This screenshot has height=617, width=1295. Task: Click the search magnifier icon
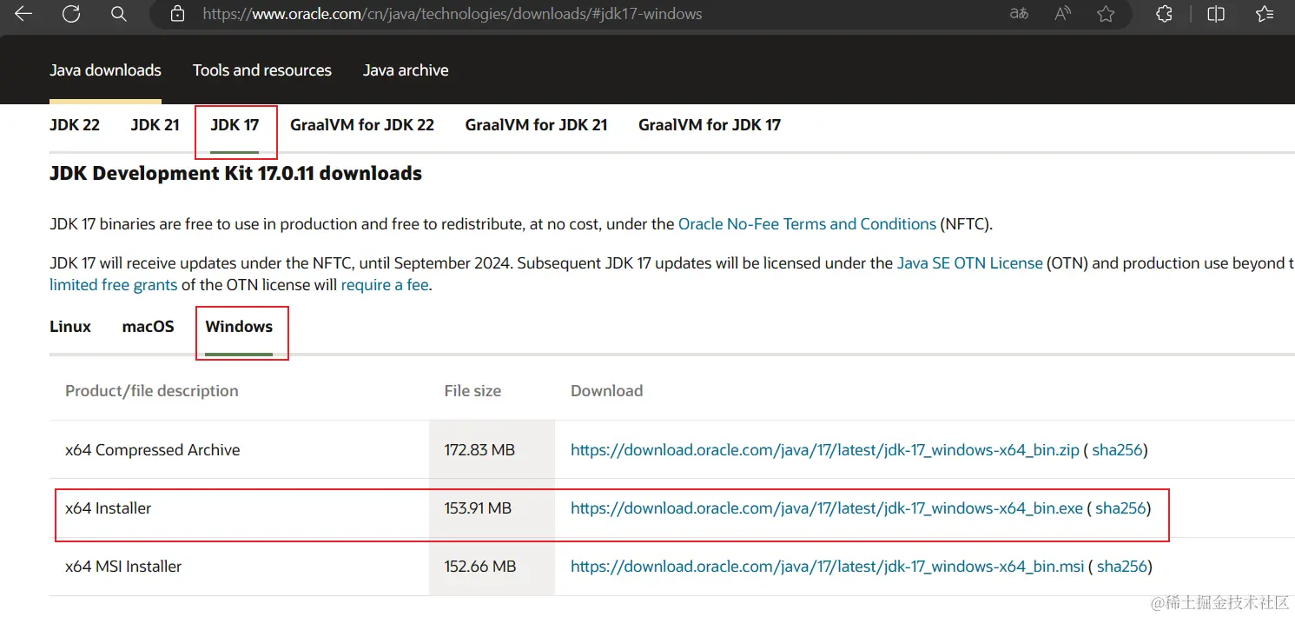[x=118, y=14]
